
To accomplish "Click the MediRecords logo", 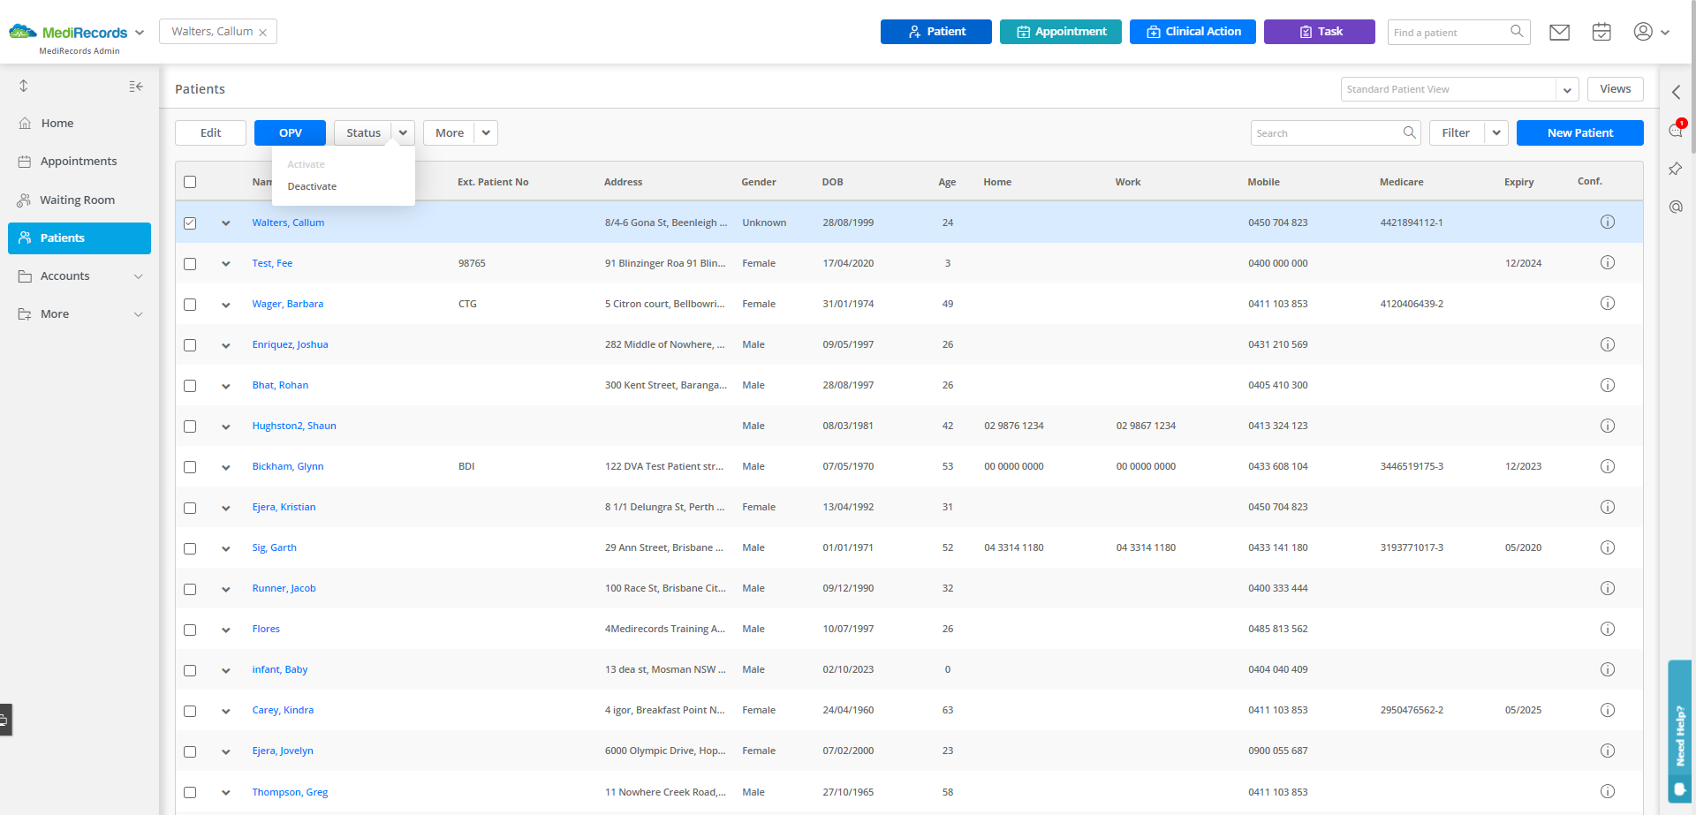I will click(68, 33).
